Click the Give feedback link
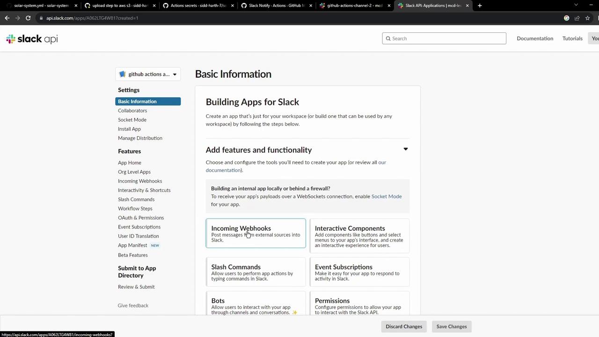This screenshot has height=337, width=599. (x=133, y=306)
